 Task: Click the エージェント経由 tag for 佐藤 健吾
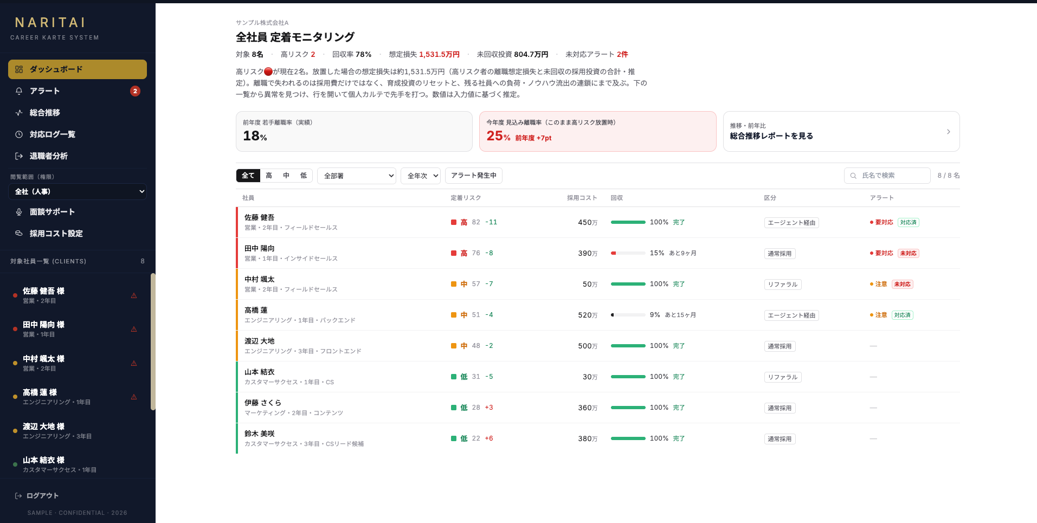[x=791, y=223]
